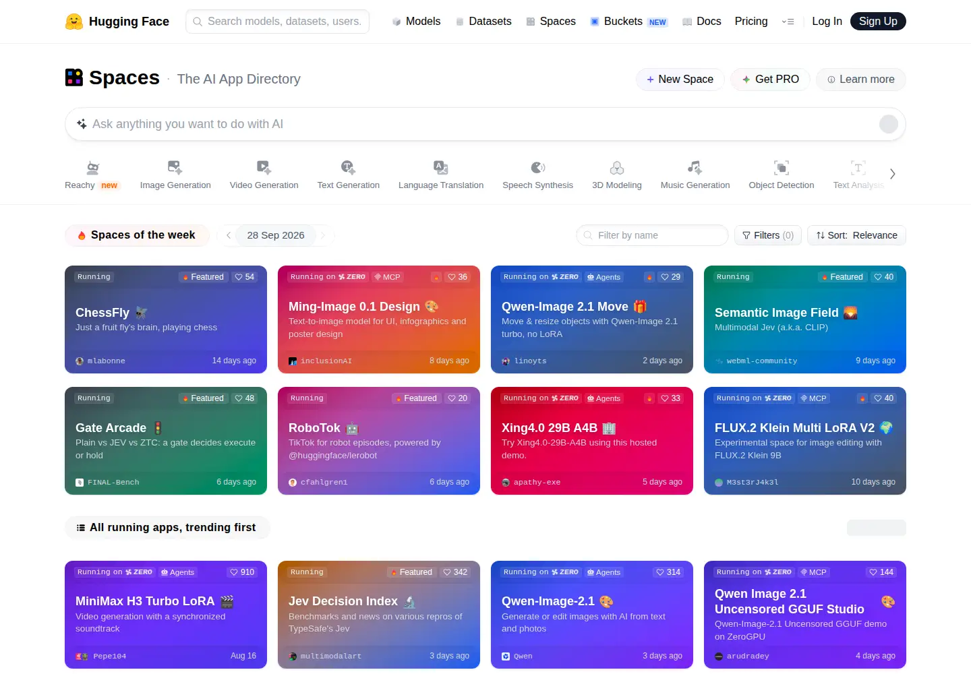
Task: Select the Music Generation category icon
Action: tap(695, 167)
